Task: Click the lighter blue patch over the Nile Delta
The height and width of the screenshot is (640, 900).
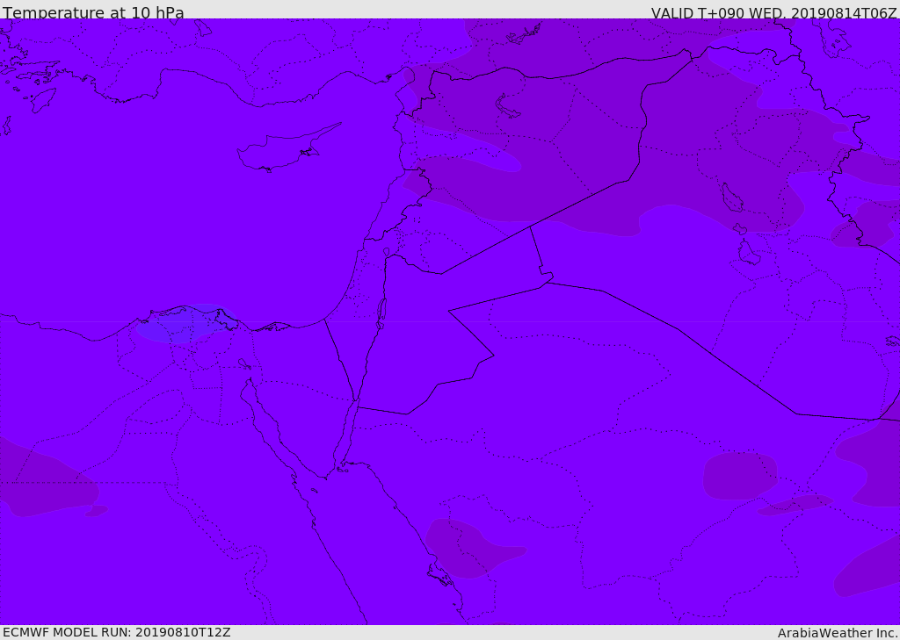Action: click(x=185, y=324)
